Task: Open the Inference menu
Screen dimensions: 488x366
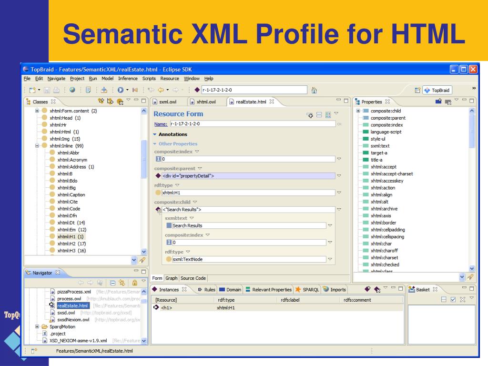Action: 128,79
